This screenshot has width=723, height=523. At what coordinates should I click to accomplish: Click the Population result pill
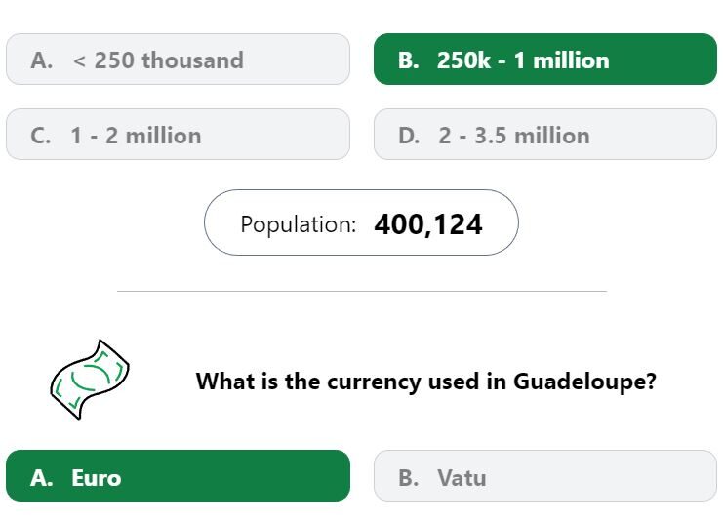point(361,222)
